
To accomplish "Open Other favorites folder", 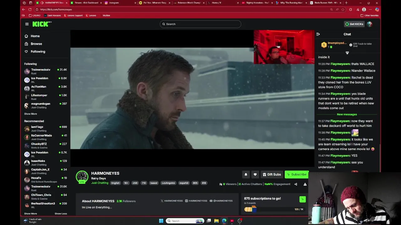I will pos(369,15).
